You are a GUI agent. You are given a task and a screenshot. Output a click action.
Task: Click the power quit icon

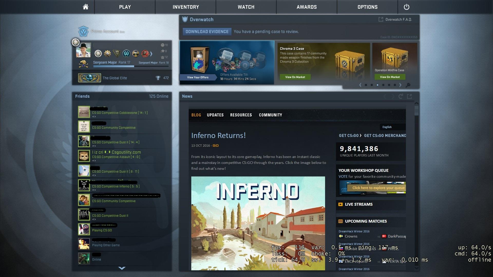[x=406, y=7]
